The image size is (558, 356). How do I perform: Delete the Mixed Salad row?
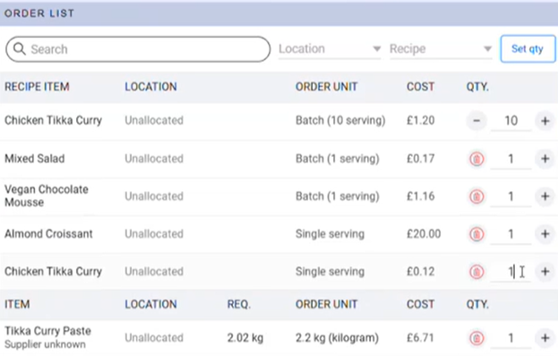(476, 159)
